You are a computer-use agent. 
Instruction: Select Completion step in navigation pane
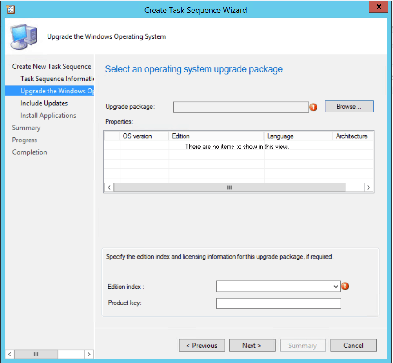pyautogui.click(x=30, y=152)
